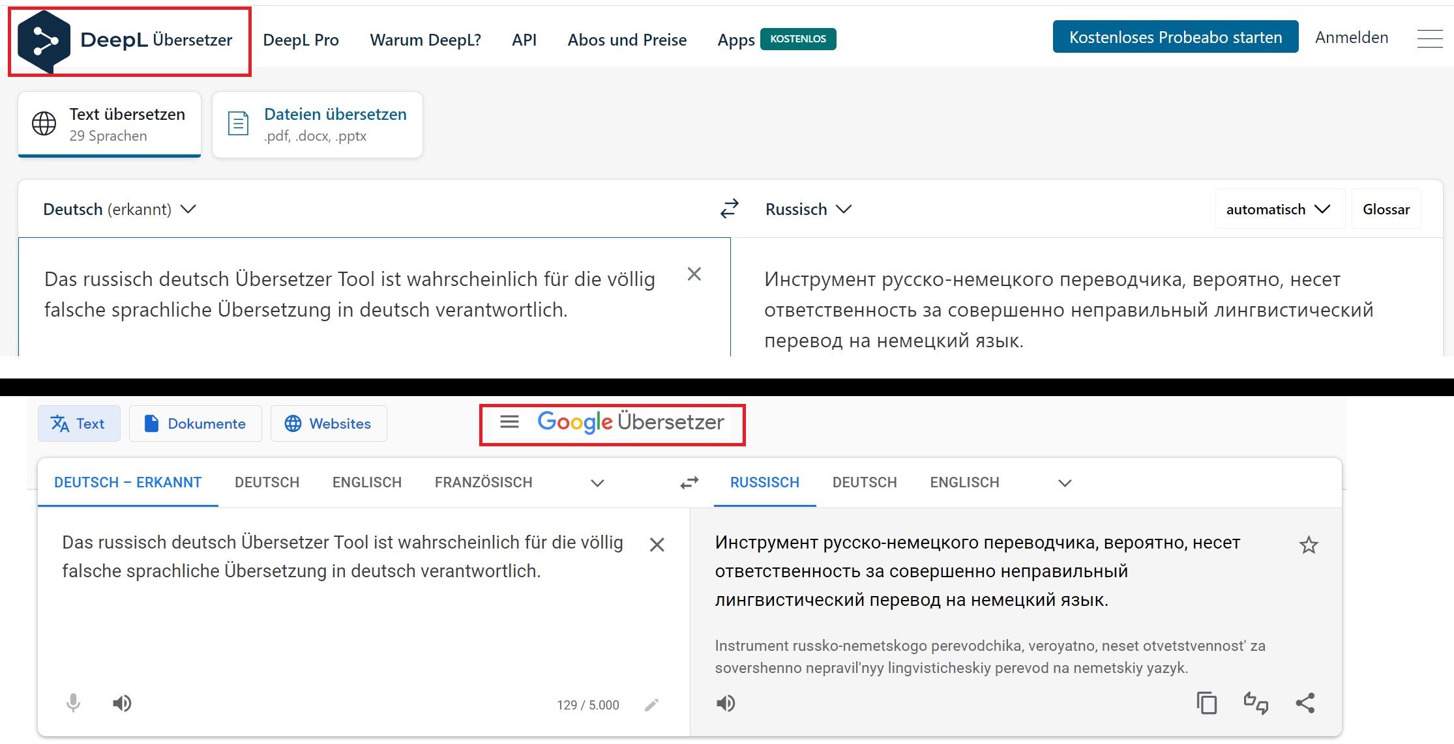
Task: Expand more Google source languages
Action: [597, 483]
